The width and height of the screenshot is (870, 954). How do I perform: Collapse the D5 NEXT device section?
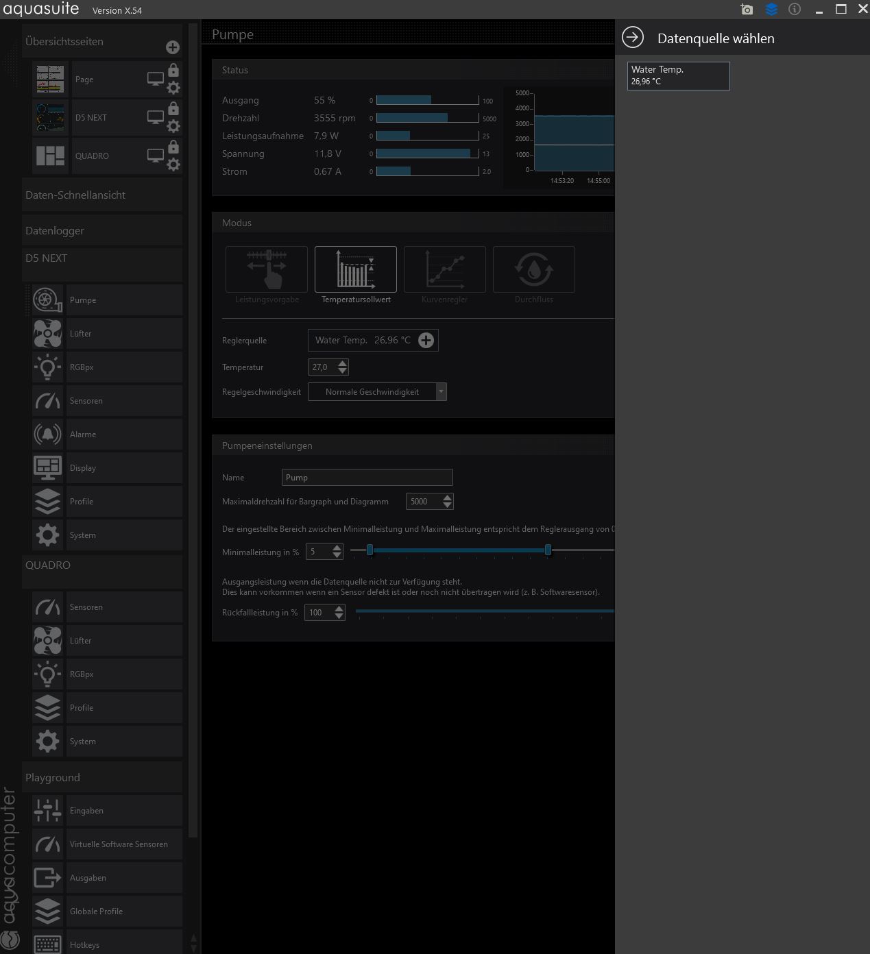[x=102, y=264]
